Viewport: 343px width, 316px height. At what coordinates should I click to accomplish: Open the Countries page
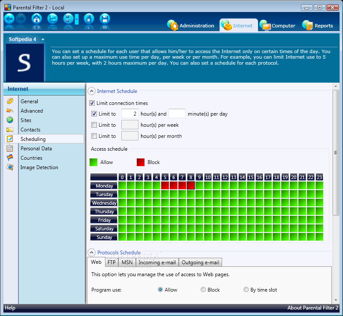click(31, 158)
